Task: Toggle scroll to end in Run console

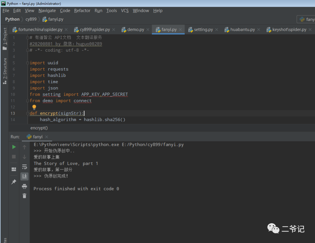Action: [x=24, y=176]
